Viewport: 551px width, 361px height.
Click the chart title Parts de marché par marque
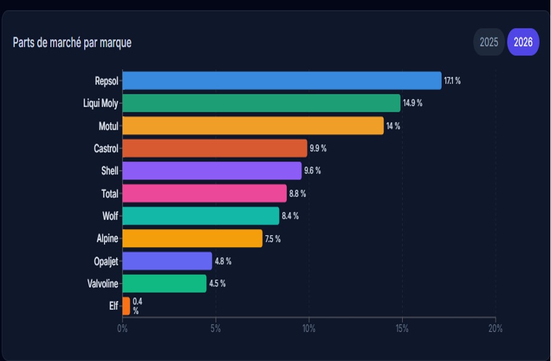click(72, 43)
